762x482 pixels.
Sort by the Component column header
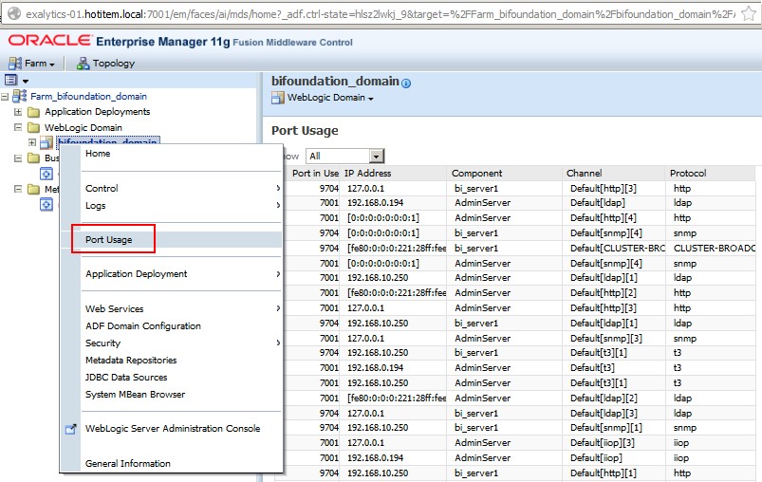(x=476, y=174)
